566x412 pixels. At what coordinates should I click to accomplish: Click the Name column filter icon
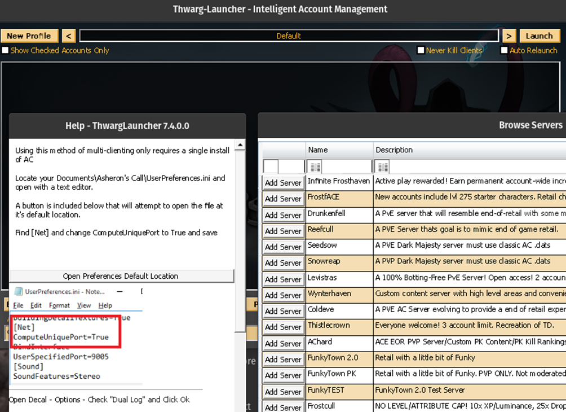pyautogui.click(x=316, y=167)
